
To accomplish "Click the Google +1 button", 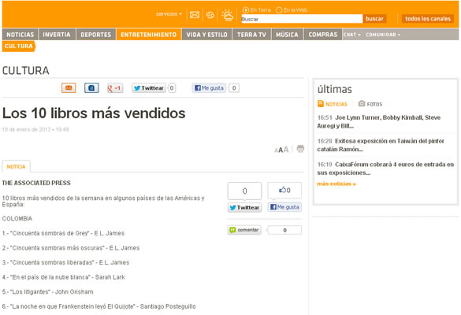I will [115, 88].
